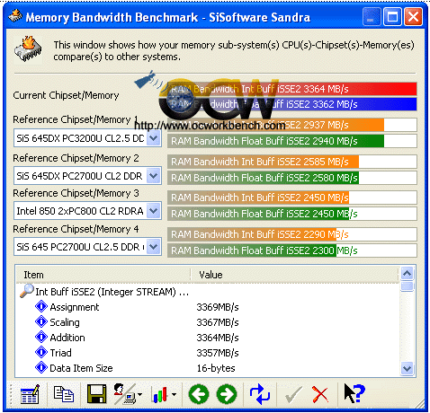Open the bar chart options icon
430x413 pixels.
(x=159, y=394)
